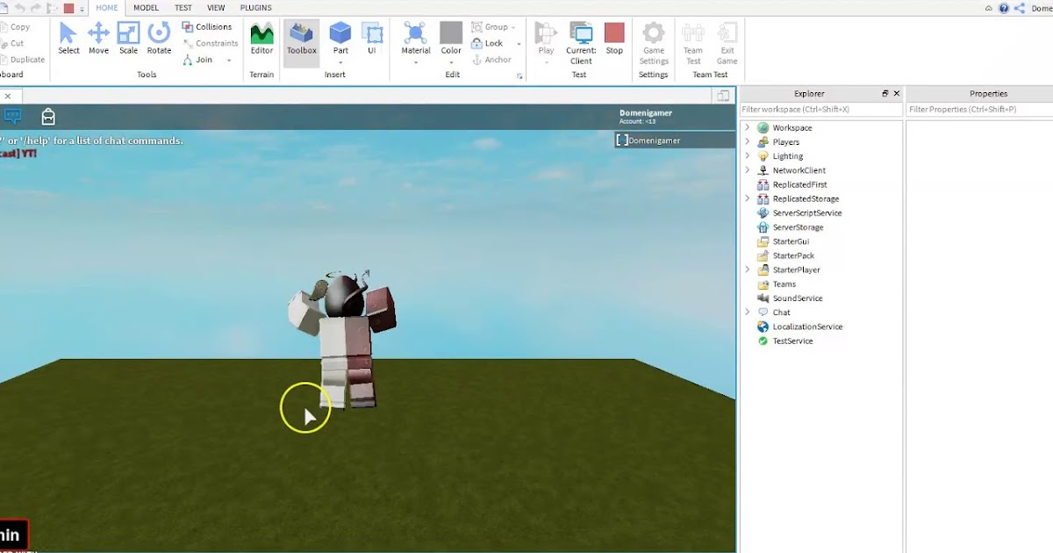This screenshot has width=1053, height=553.
Task: Expand the StarterPlayer node
Action: tap(748, 269)
